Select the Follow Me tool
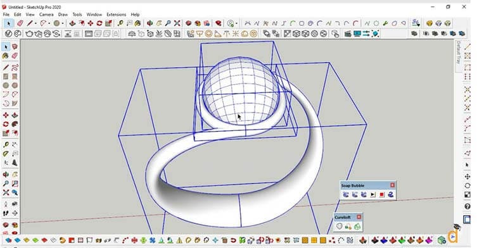 click(15, 124)
